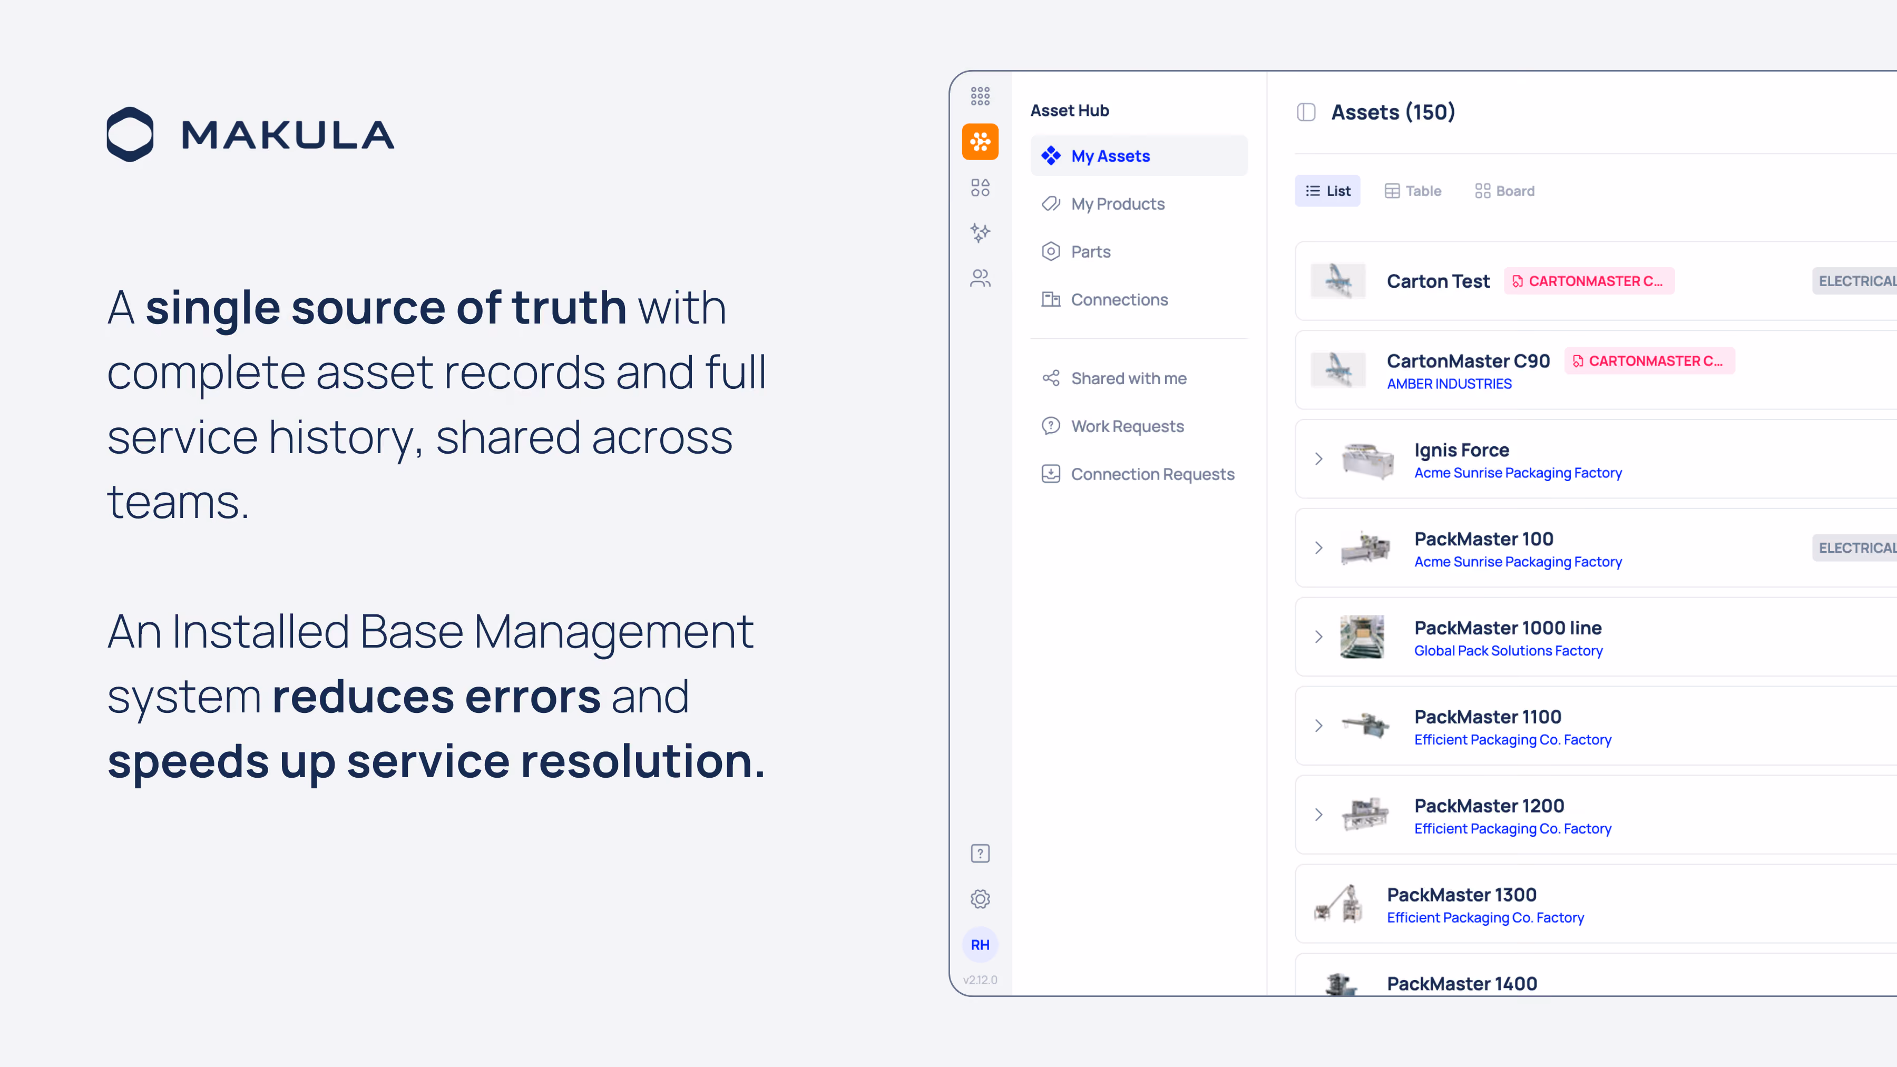
Task: Navigate to Connections
Action: pos(1139,300)
